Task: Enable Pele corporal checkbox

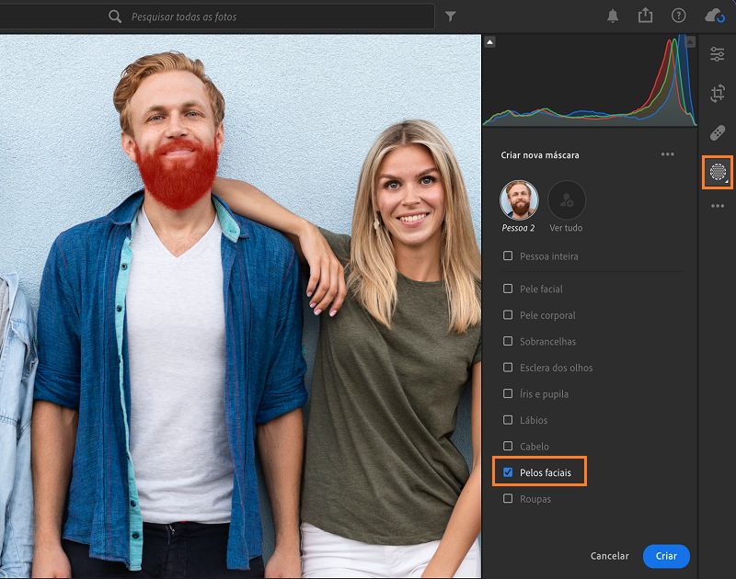Action: click(508, 315)
